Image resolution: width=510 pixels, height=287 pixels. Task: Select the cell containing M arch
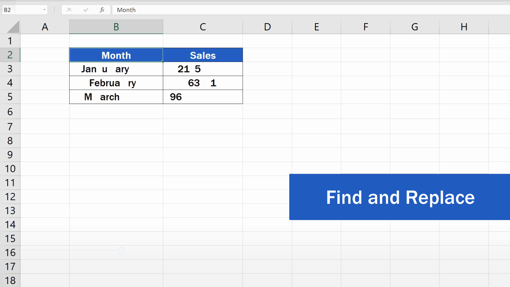click(x=116, y=97)
